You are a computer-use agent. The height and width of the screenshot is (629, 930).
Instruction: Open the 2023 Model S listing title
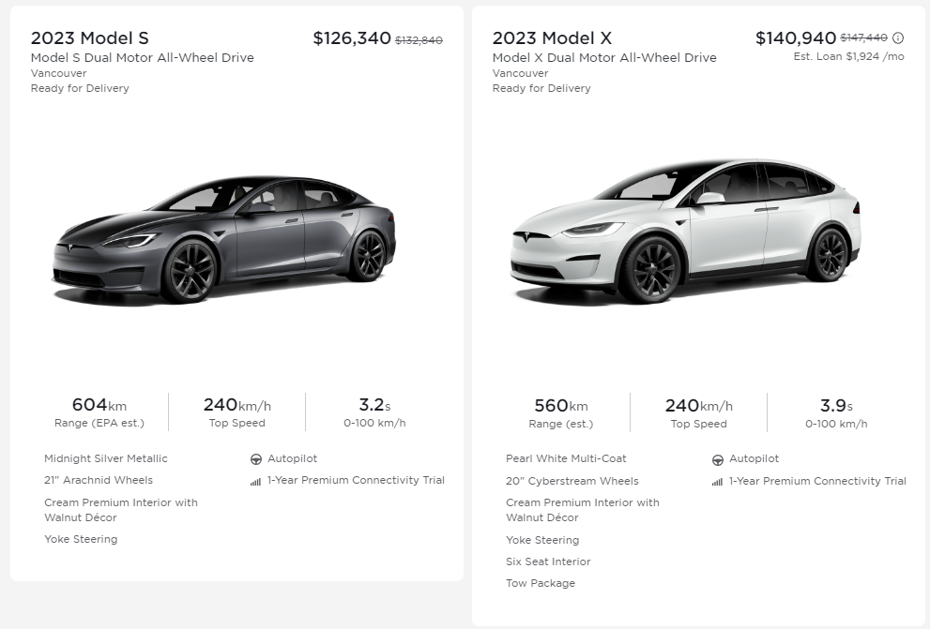[x=90, y=38]
